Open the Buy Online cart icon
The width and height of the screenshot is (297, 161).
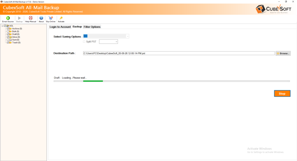[50, 18]
